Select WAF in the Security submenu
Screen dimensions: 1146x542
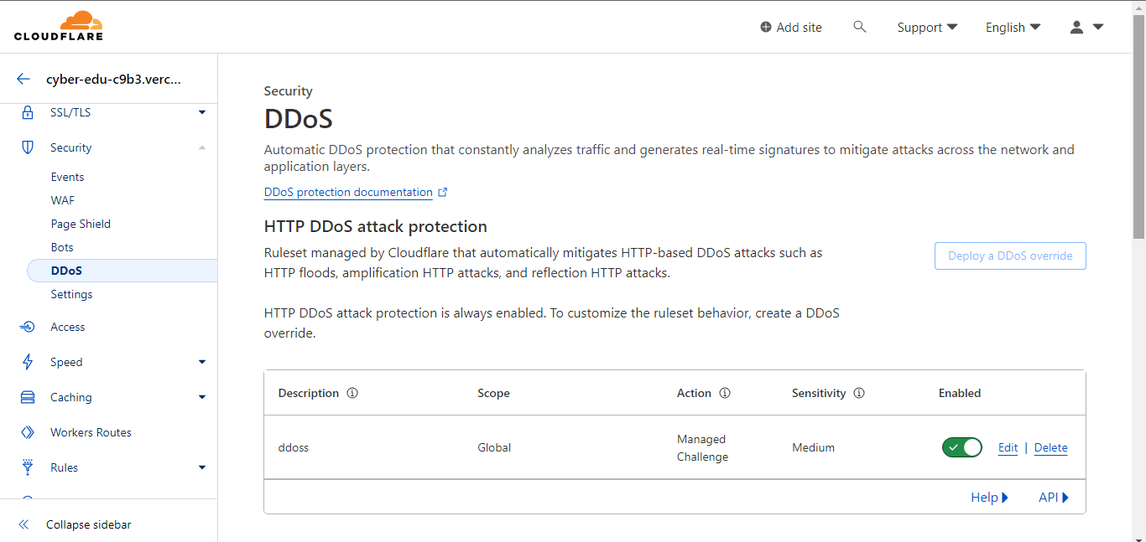click(x=63, y=200)
